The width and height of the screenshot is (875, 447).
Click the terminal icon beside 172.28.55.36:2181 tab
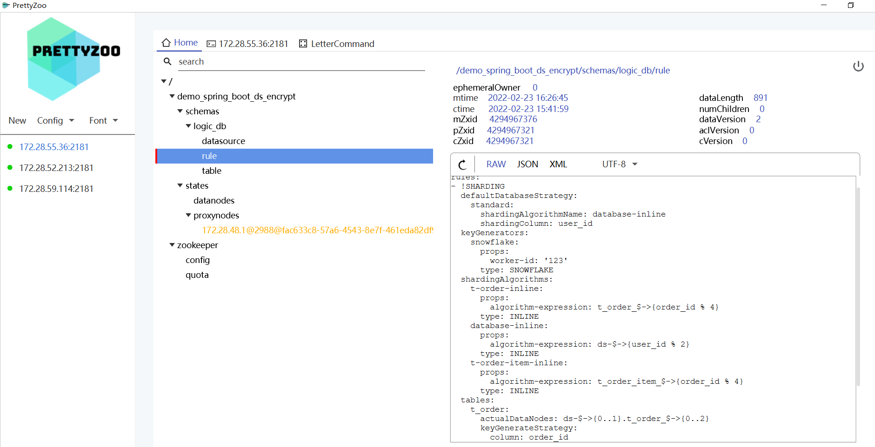click(x=211, y=44)
